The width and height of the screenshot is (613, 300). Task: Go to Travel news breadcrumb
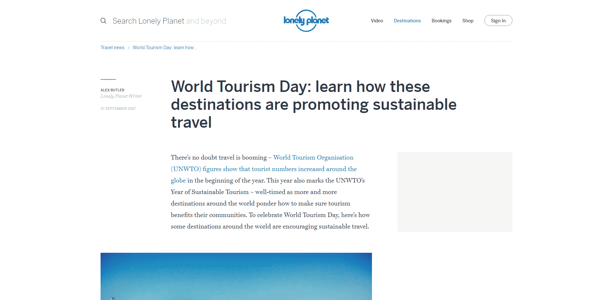(x=112, y=48)
